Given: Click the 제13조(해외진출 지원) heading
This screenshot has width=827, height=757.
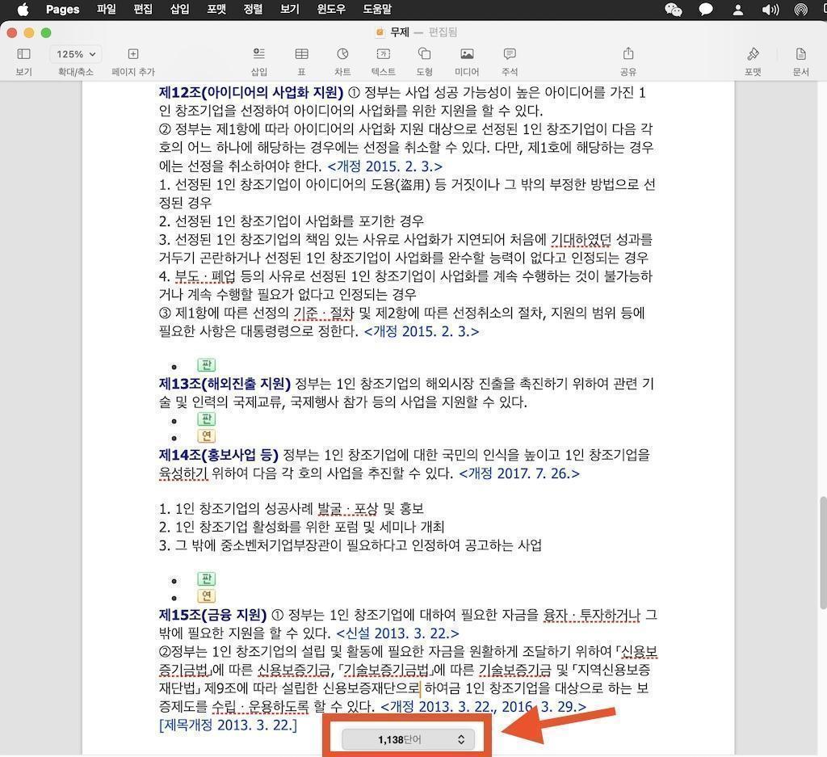Looking at the screenshot, I should (x=225, y=384).
